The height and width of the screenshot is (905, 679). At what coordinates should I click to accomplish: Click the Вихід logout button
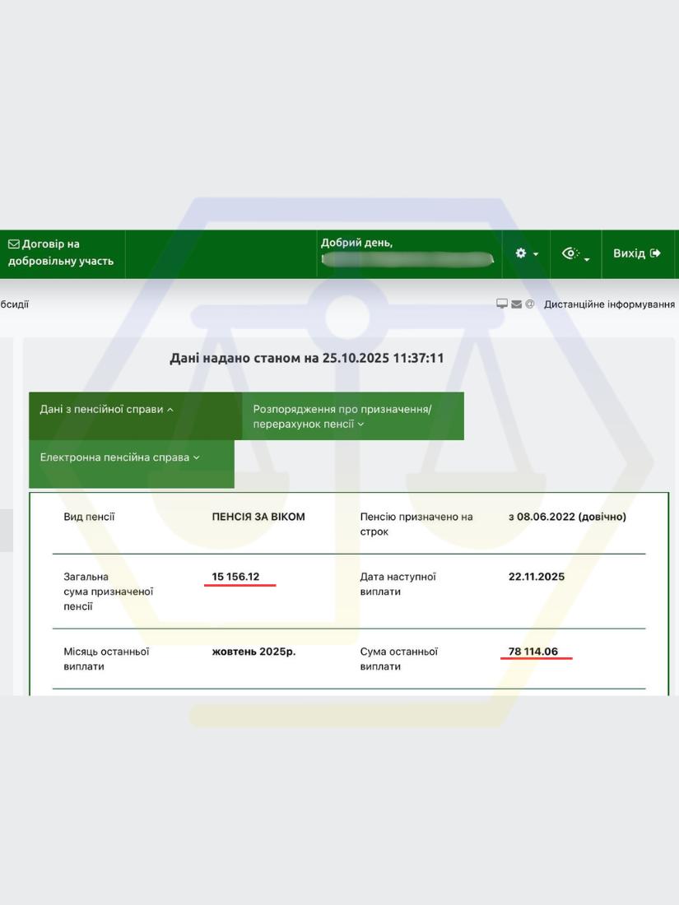tap(637, 253)
